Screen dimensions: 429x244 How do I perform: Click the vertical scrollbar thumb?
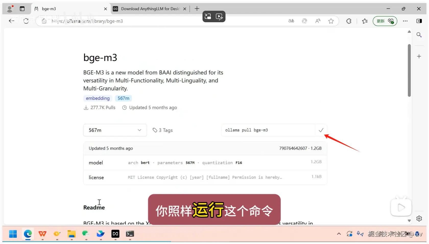pos(409,71)
